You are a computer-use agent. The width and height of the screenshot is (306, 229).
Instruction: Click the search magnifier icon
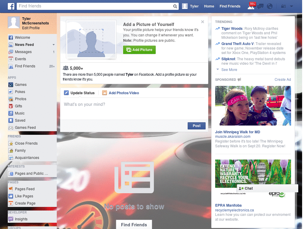[x=175, y=7]
